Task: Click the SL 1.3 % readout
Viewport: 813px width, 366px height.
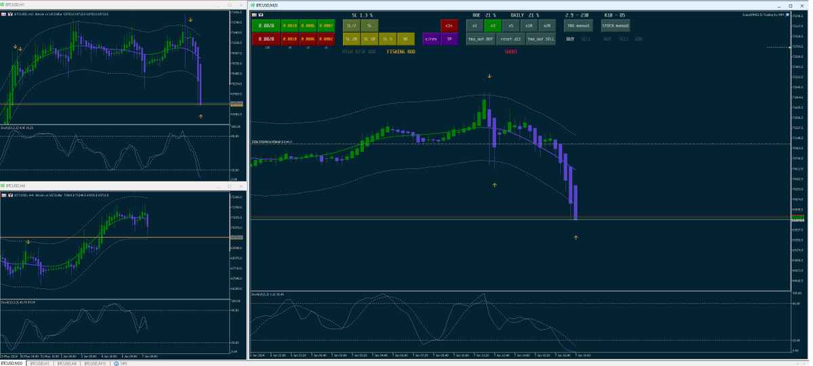Action: (x=362, y=15)
